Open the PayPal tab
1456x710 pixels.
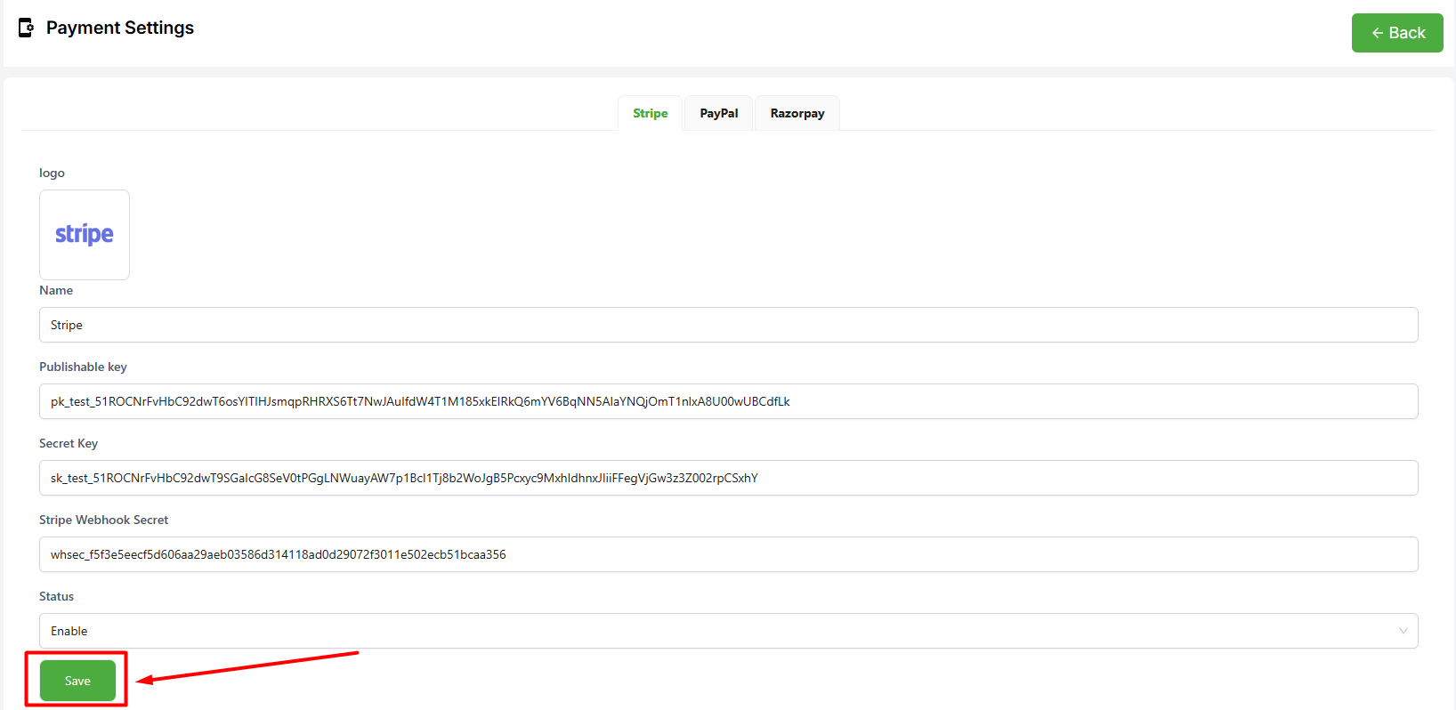pyautogui.click(x=719, y=113)
